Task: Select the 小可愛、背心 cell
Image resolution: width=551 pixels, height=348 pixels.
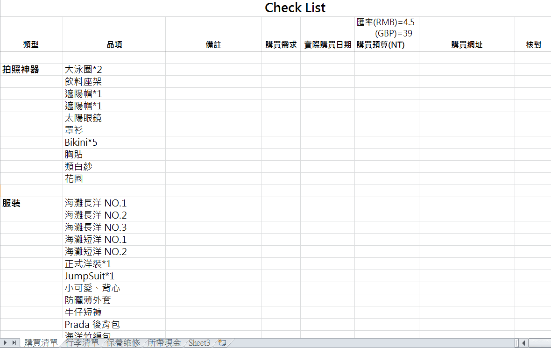Action: pyautogui.click(x=114, y=288)
